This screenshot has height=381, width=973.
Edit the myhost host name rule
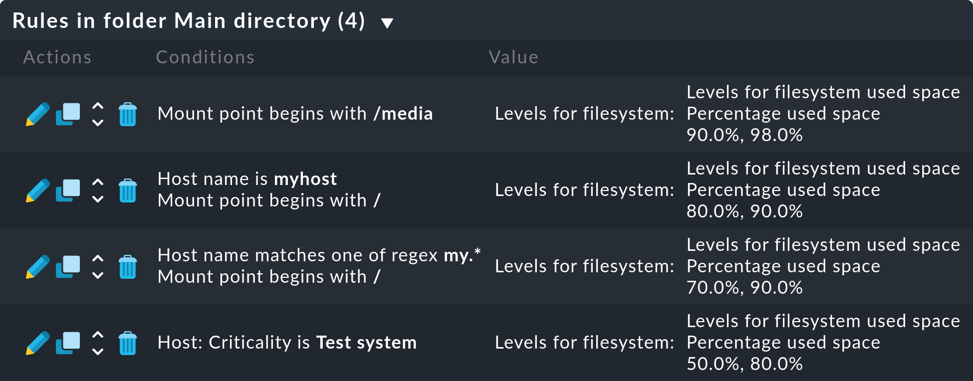[x=37, y=190]
